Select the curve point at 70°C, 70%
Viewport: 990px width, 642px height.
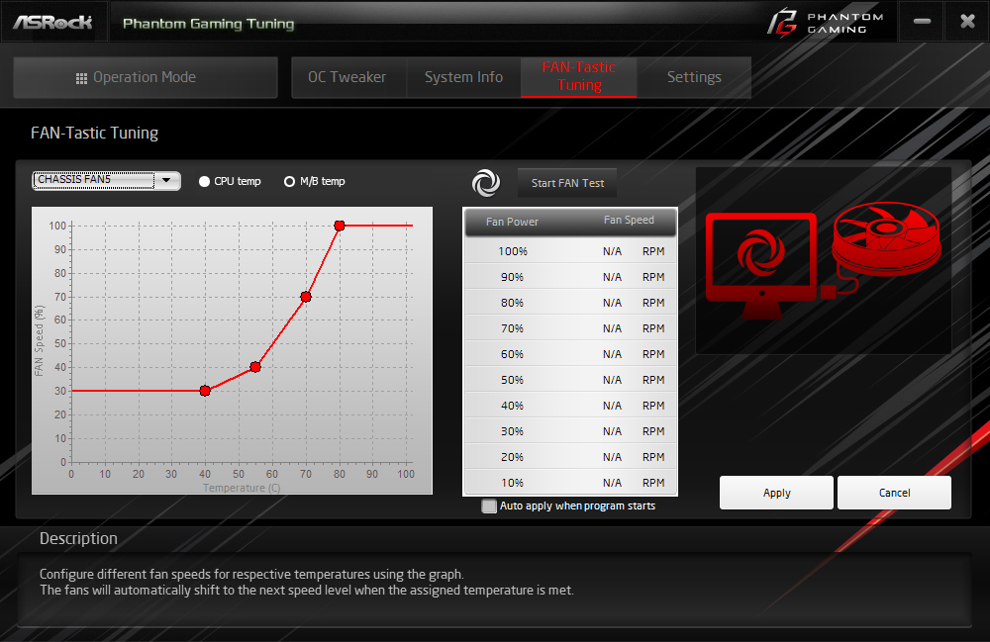306,297
